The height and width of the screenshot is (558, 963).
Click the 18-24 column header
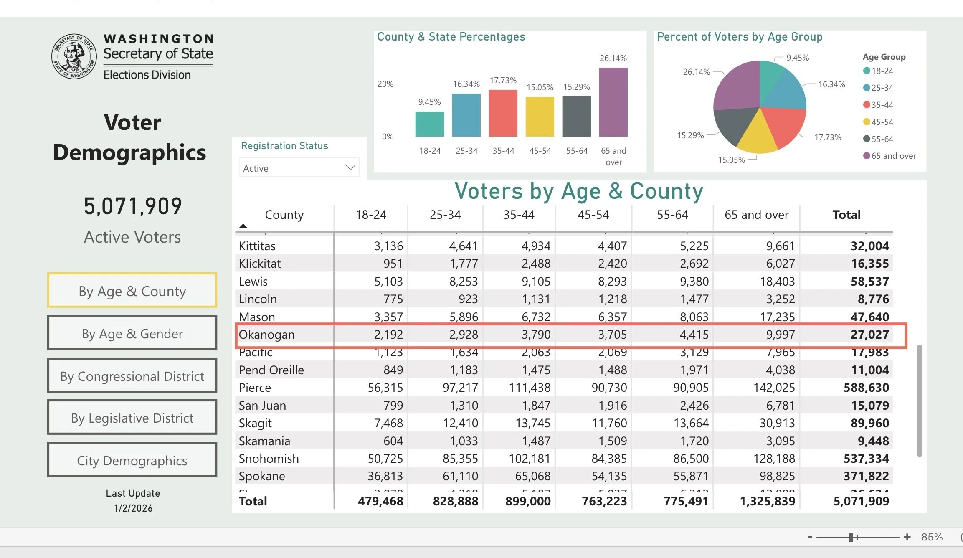click(x=371, y=214)
